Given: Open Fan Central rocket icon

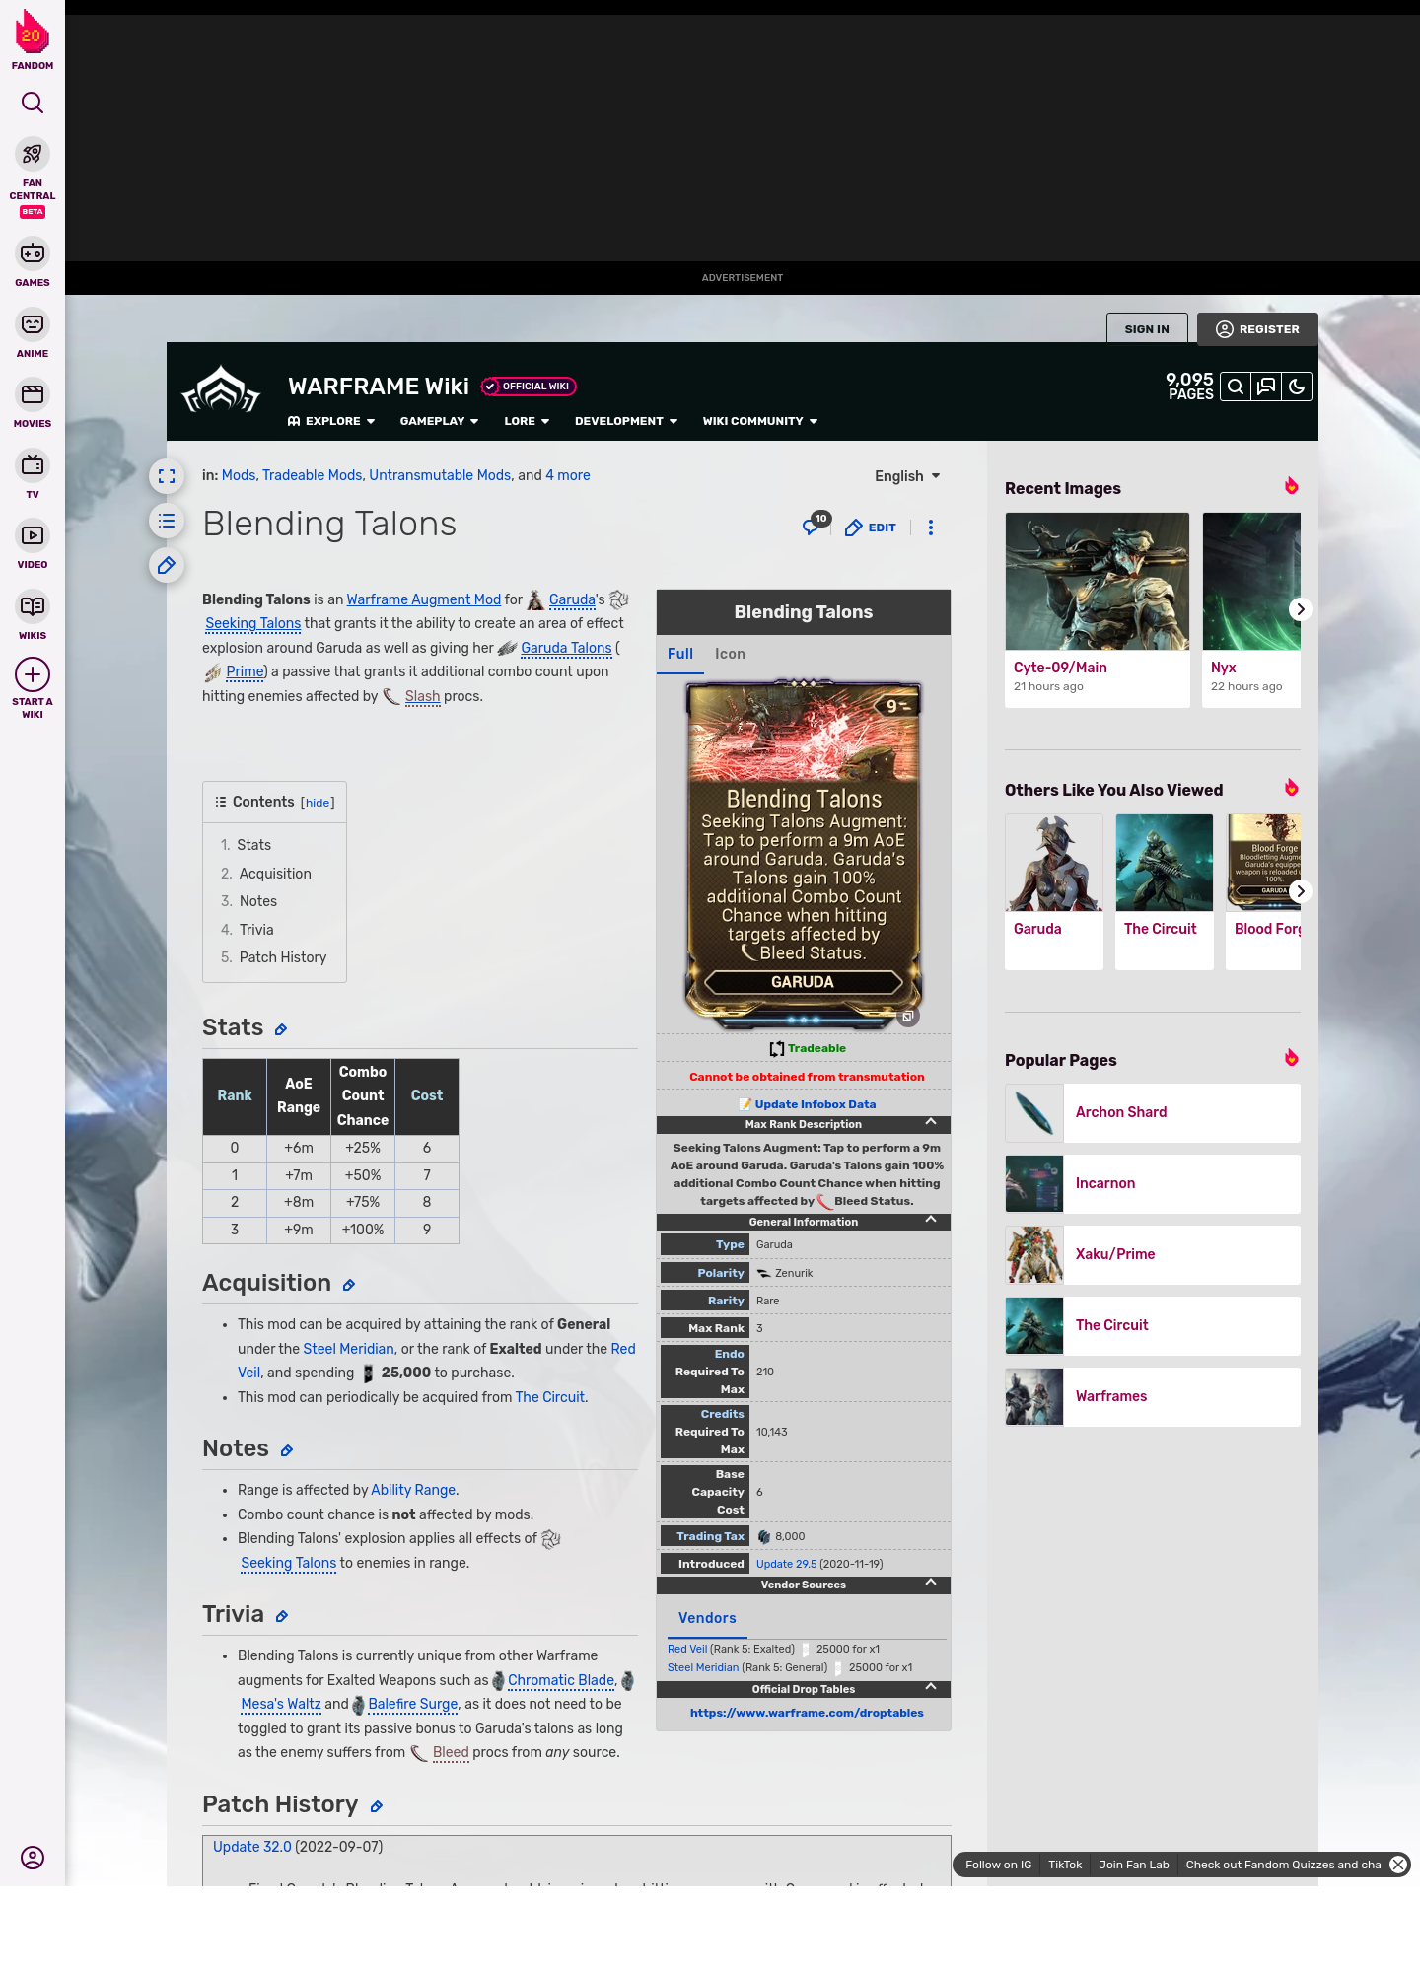Looking at the screenshot, I should [x=33, y=154].
